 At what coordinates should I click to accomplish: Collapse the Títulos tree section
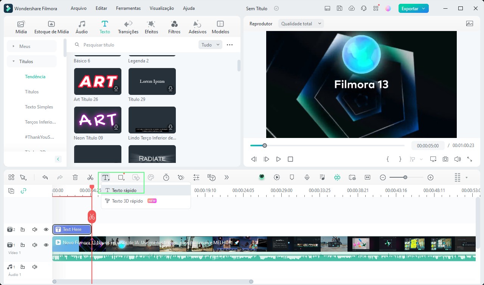point(14,61)
